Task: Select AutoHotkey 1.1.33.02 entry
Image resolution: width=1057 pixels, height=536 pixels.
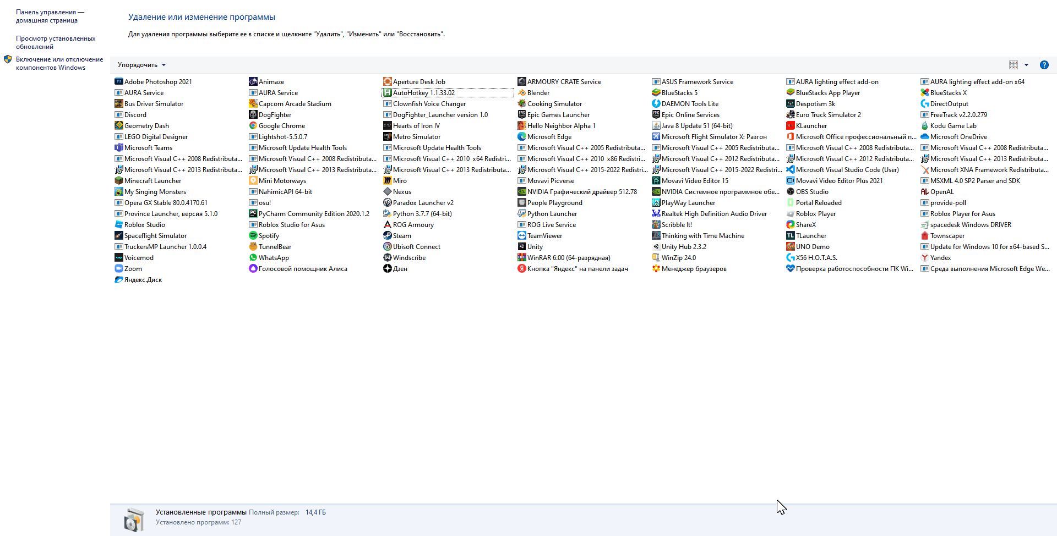Action: (448, 93)
